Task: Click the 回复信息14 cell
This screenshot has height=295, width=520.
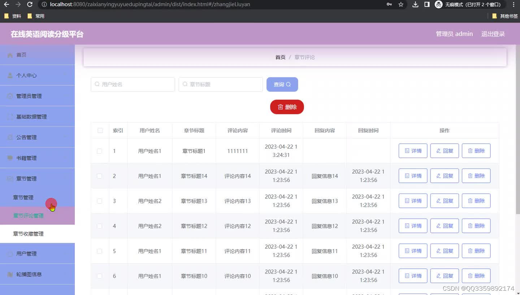Action: tap(325, 176)
